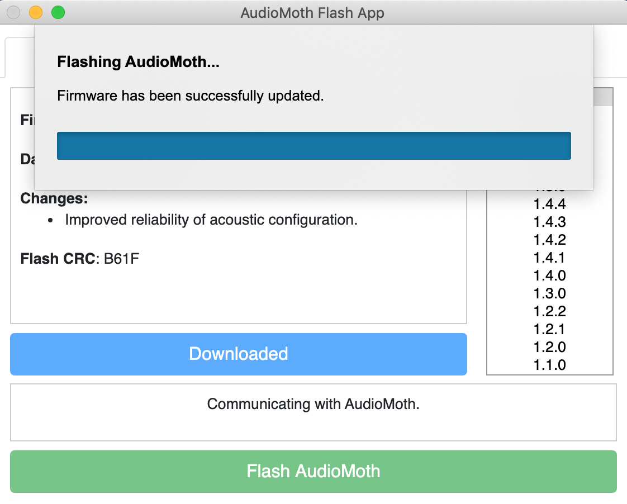This screenshot has height=504, width=627.
Task: Click the AudioMoth Flash App title bar
Action: tap(313, 12)
